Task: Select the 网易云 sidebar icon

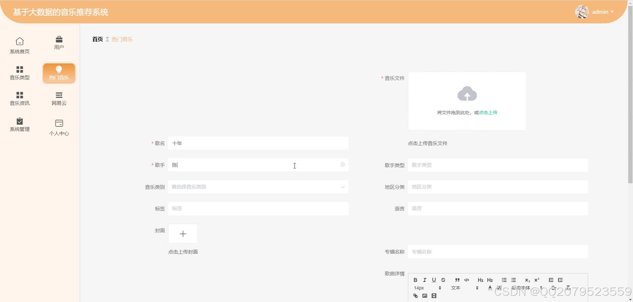Action: coord(59,98)
